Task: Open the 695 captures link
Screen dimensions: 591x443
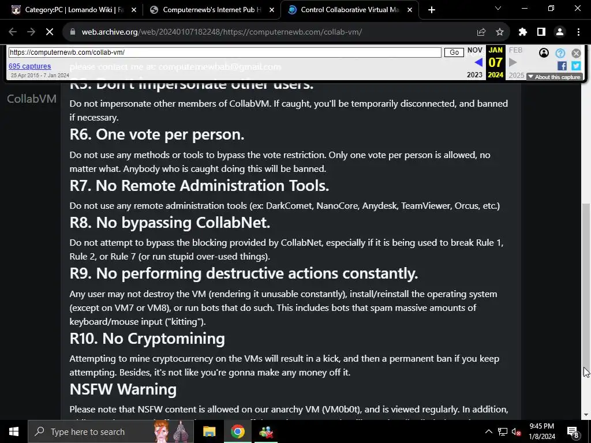Action: pos(29,66)
